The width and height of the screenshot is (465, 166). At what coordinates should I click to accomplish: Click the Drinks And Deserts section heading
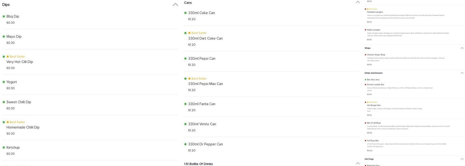tap(373, 73)
